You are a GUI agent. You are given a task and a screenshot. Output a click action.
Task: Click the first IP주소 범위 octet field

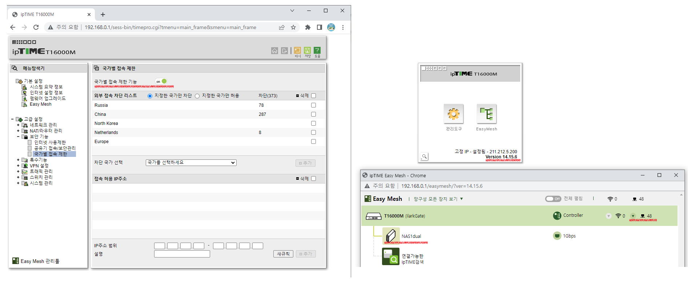(x=160, y=246)
